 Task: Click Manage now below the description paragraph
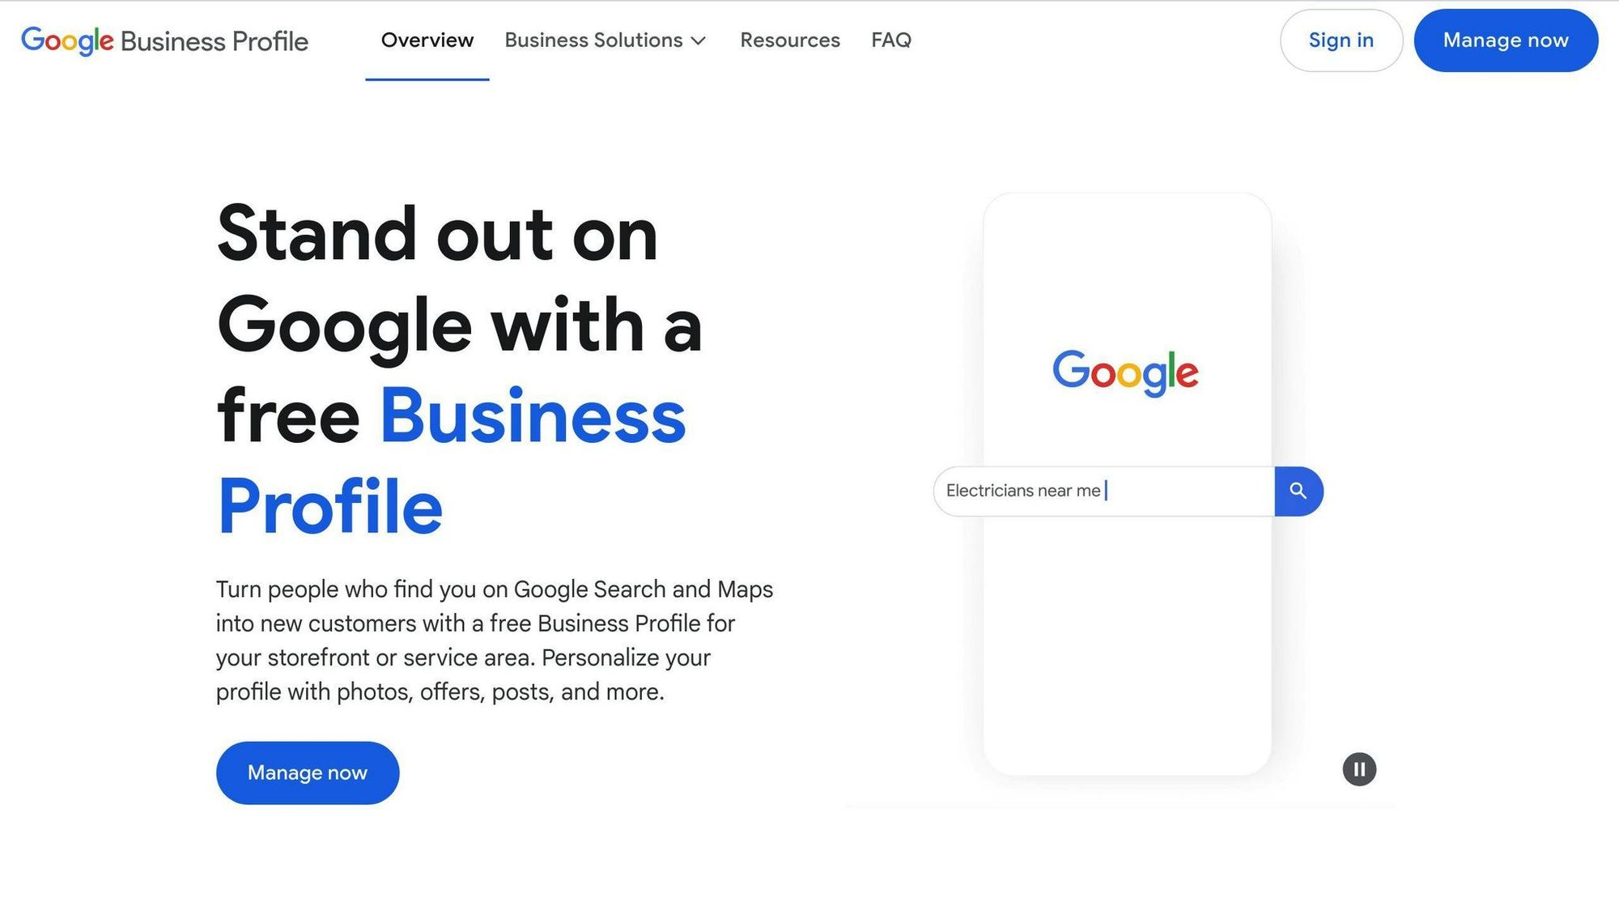pyautogui.click(x=308, y=773)
